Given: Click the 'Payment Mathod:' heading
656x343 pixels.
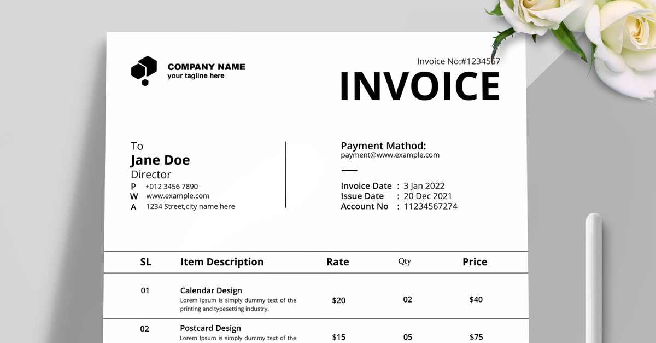Looking at the screenshot, I should [x=383, y=146].
